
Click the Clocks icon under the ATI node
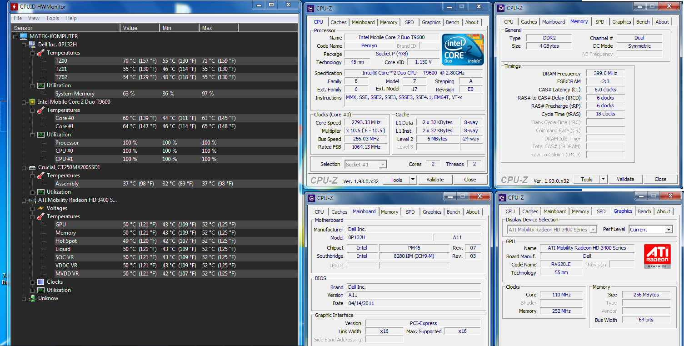pyautogui.click(x=41, y=282)
